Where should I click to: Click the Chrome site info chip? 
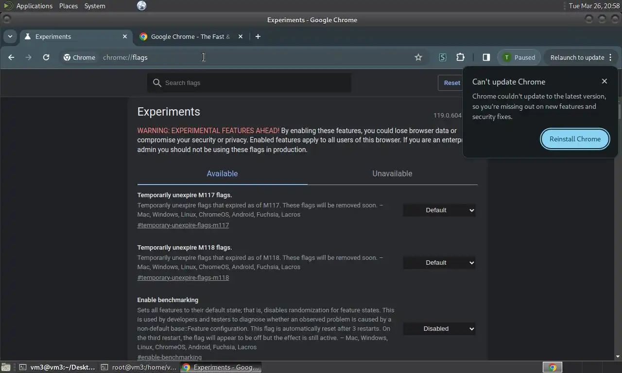[79, 57]
